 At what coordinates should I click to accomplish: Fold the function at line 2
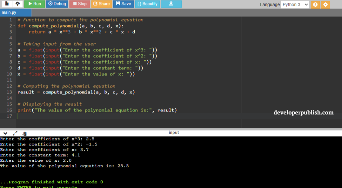[14, 26]
